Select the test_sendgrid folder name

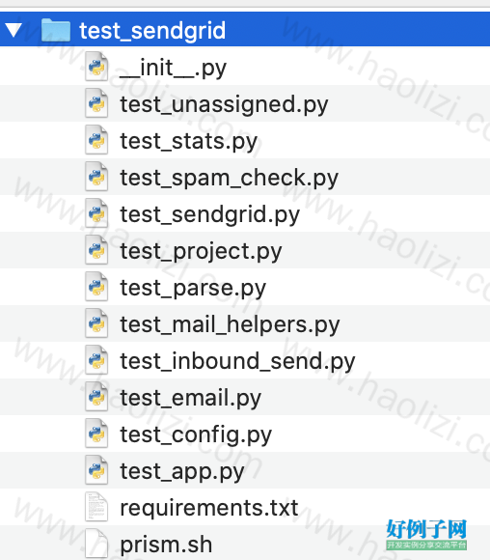pos(152,31)
